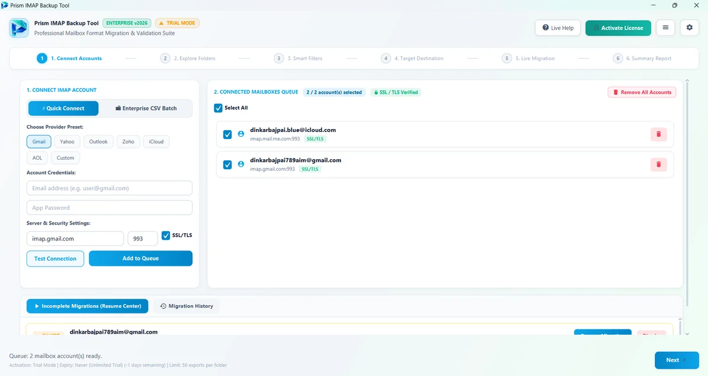Click the Live Help button
This screenshot has height=376, width=708.
[558, 28]
